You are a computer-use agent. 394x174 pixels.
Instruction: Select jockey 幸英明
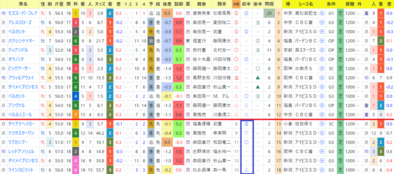point(220,133)
